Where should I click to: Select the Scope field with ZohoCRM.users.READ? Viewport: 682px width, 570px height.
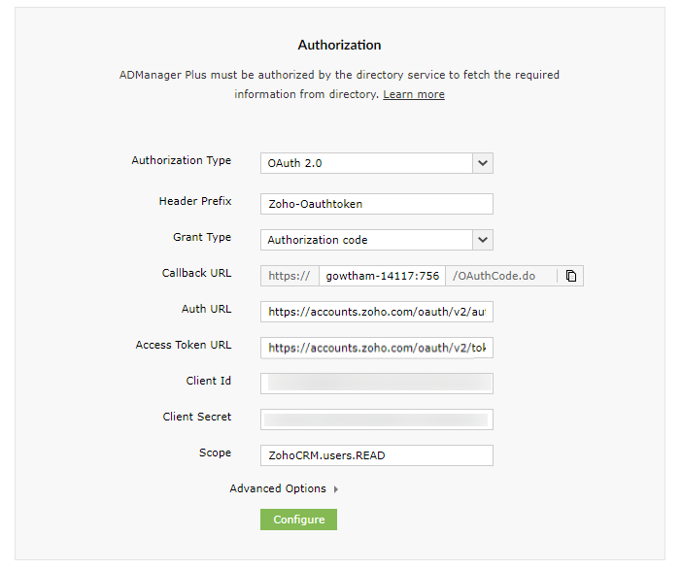(376, 455)
